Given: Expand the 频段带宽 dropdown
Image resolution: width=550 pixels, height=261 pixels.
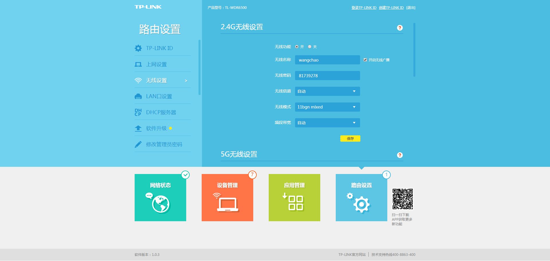Looking at the screenshot, I should (327, 123).
